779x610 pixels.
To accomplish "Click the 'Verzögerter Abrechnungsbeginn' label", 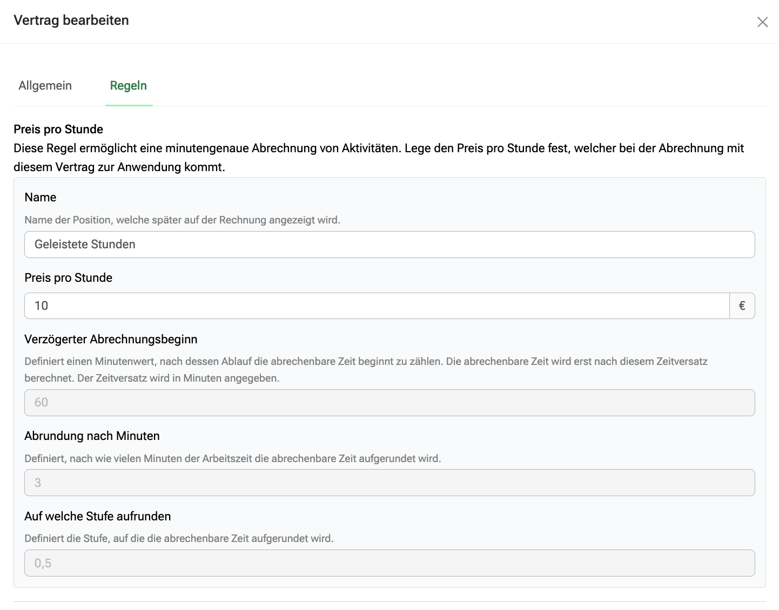I will (x=111, y=339).
